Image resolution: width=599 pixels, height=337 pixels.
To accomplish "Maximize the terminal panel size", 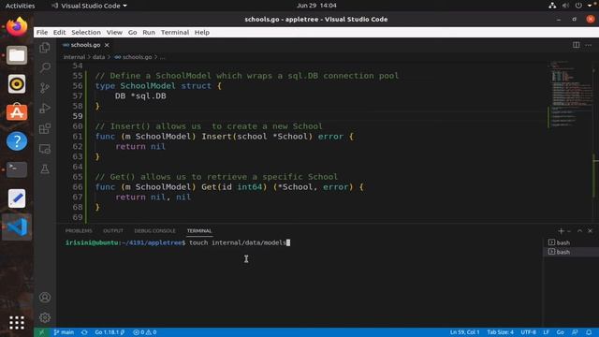I will [579, 231].
